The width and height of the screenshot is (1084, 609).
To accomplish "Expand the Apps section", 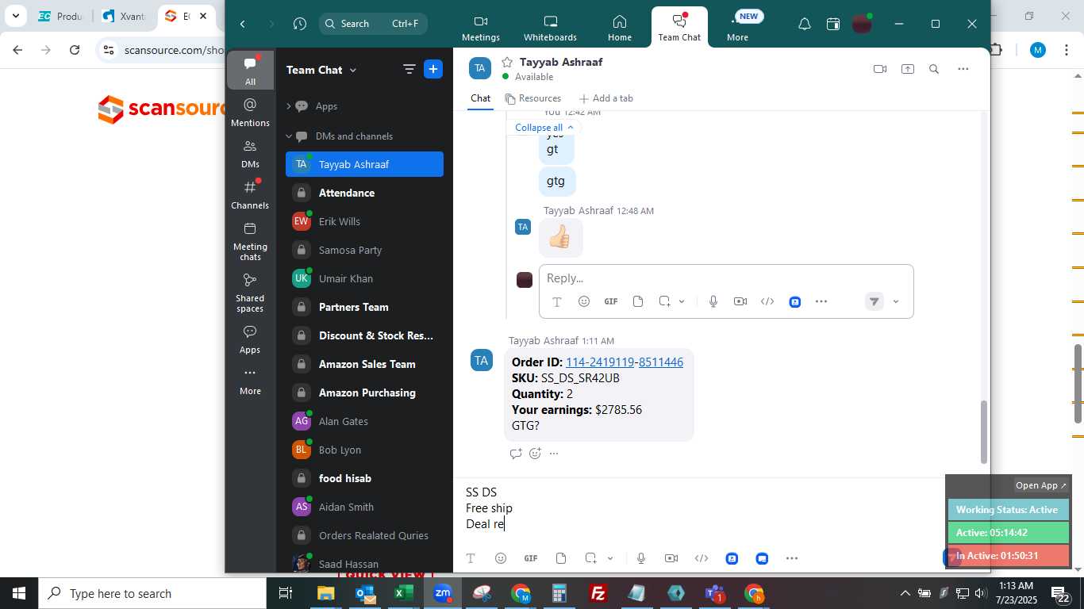I will click(290, 106).
